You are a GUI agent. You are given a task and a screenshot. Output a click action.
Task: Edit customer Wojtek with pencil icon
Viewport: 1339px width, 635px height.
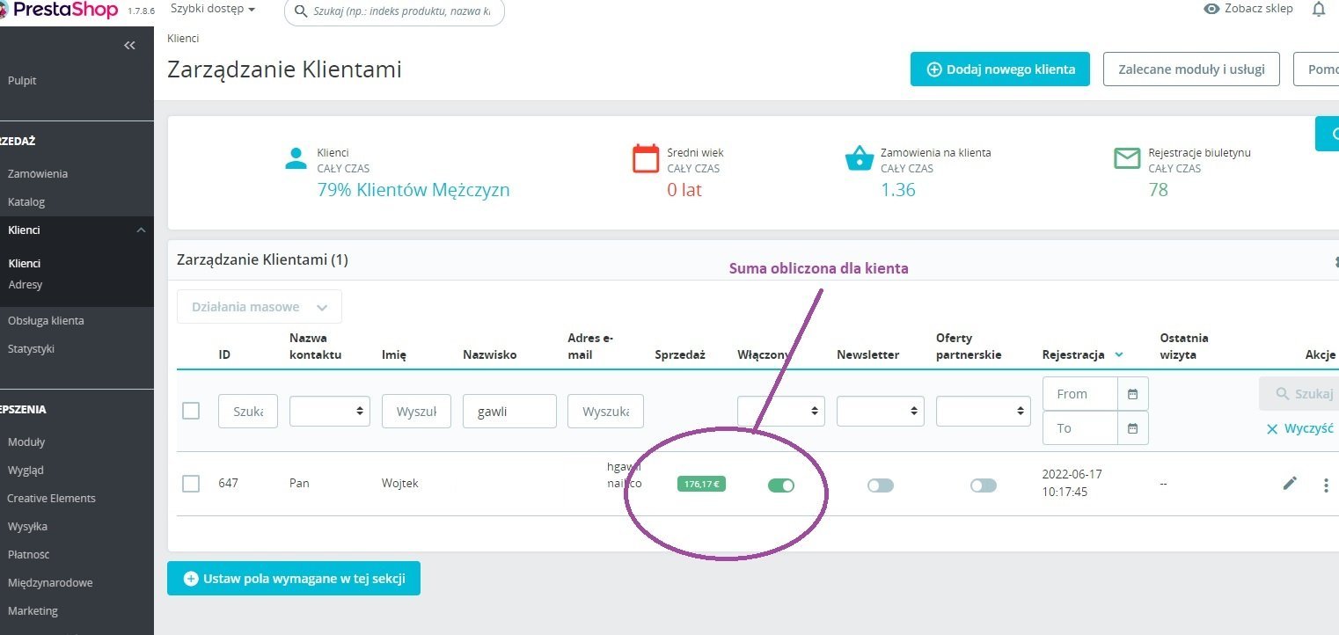pyautogui.click(x=1290, y=483)
